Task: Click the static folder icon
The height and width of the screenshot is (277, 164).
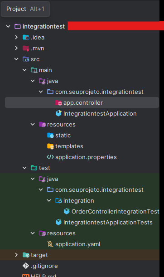Action: click(x=50, y=136)
